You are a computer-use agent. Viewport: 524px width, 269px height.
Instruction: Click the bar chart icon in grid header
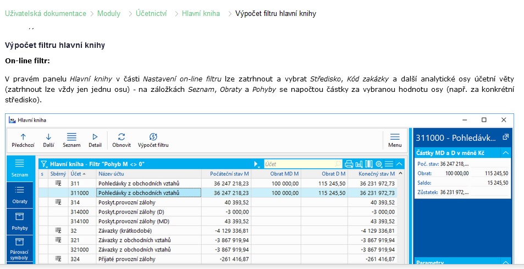359,164
